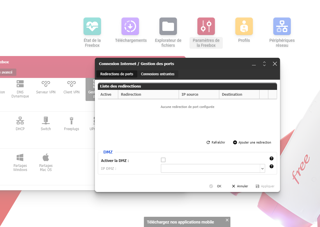320x227 pixels.
Task: Open Partages Windows settings
Action: point(20,162)
